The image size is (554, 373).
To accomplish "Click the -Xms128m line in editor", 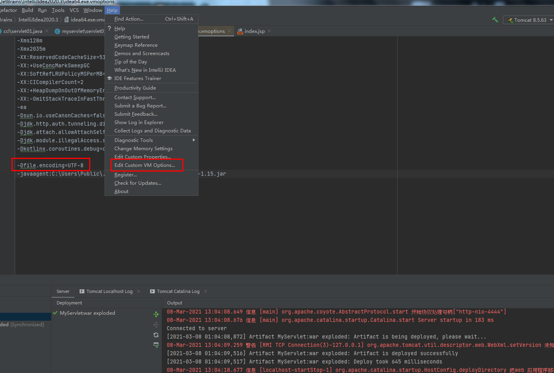I will click(30, 40).
